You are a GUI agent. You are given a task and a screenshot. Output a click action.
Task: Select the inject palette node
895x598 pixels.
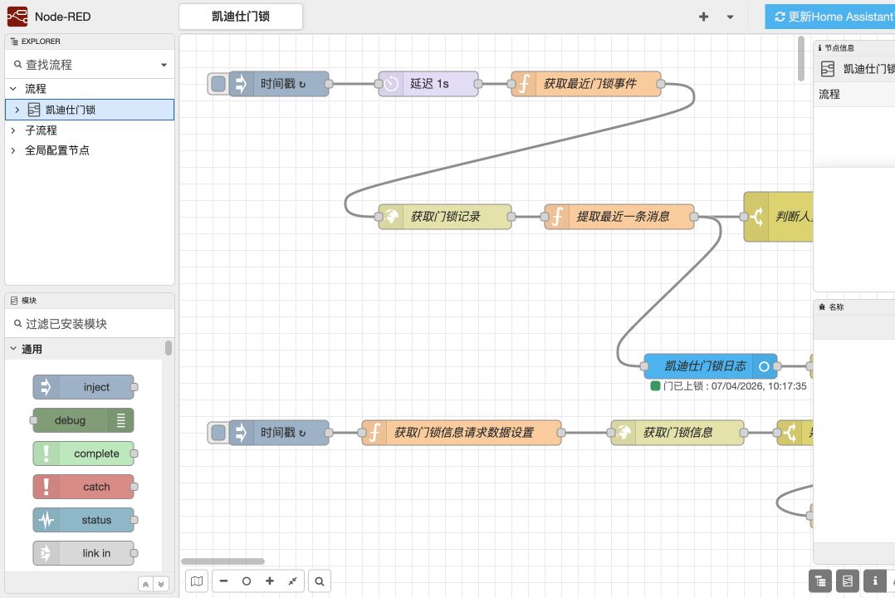click(x=83, y=387)
